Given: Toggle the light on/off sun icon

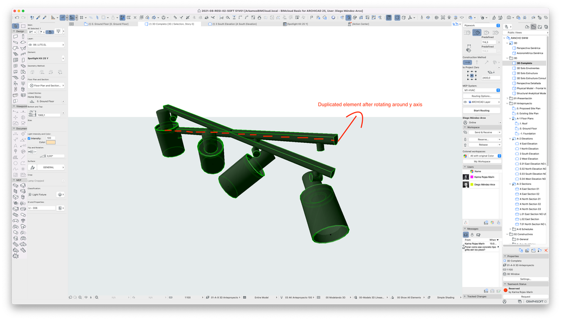Looking at the screenshot, I should (58, 31).
